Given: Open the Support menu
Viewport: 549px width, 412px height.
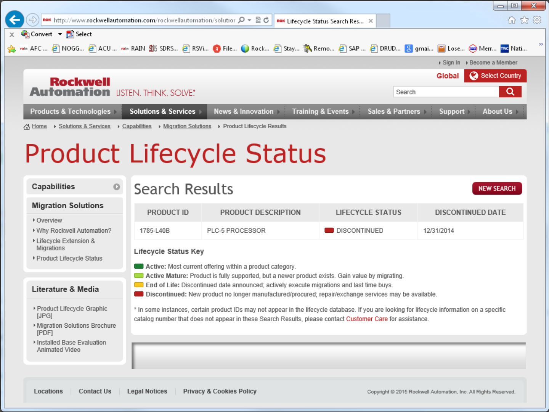Looking at the screenshot, I should pos(454,111).
